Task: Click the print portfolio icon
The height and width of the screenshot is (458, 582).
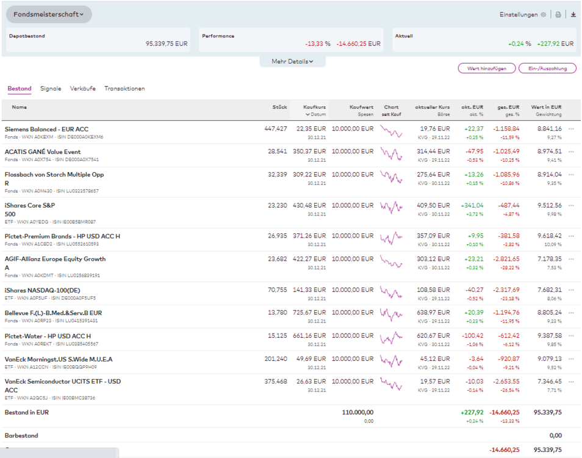Action: pos(558,15)
